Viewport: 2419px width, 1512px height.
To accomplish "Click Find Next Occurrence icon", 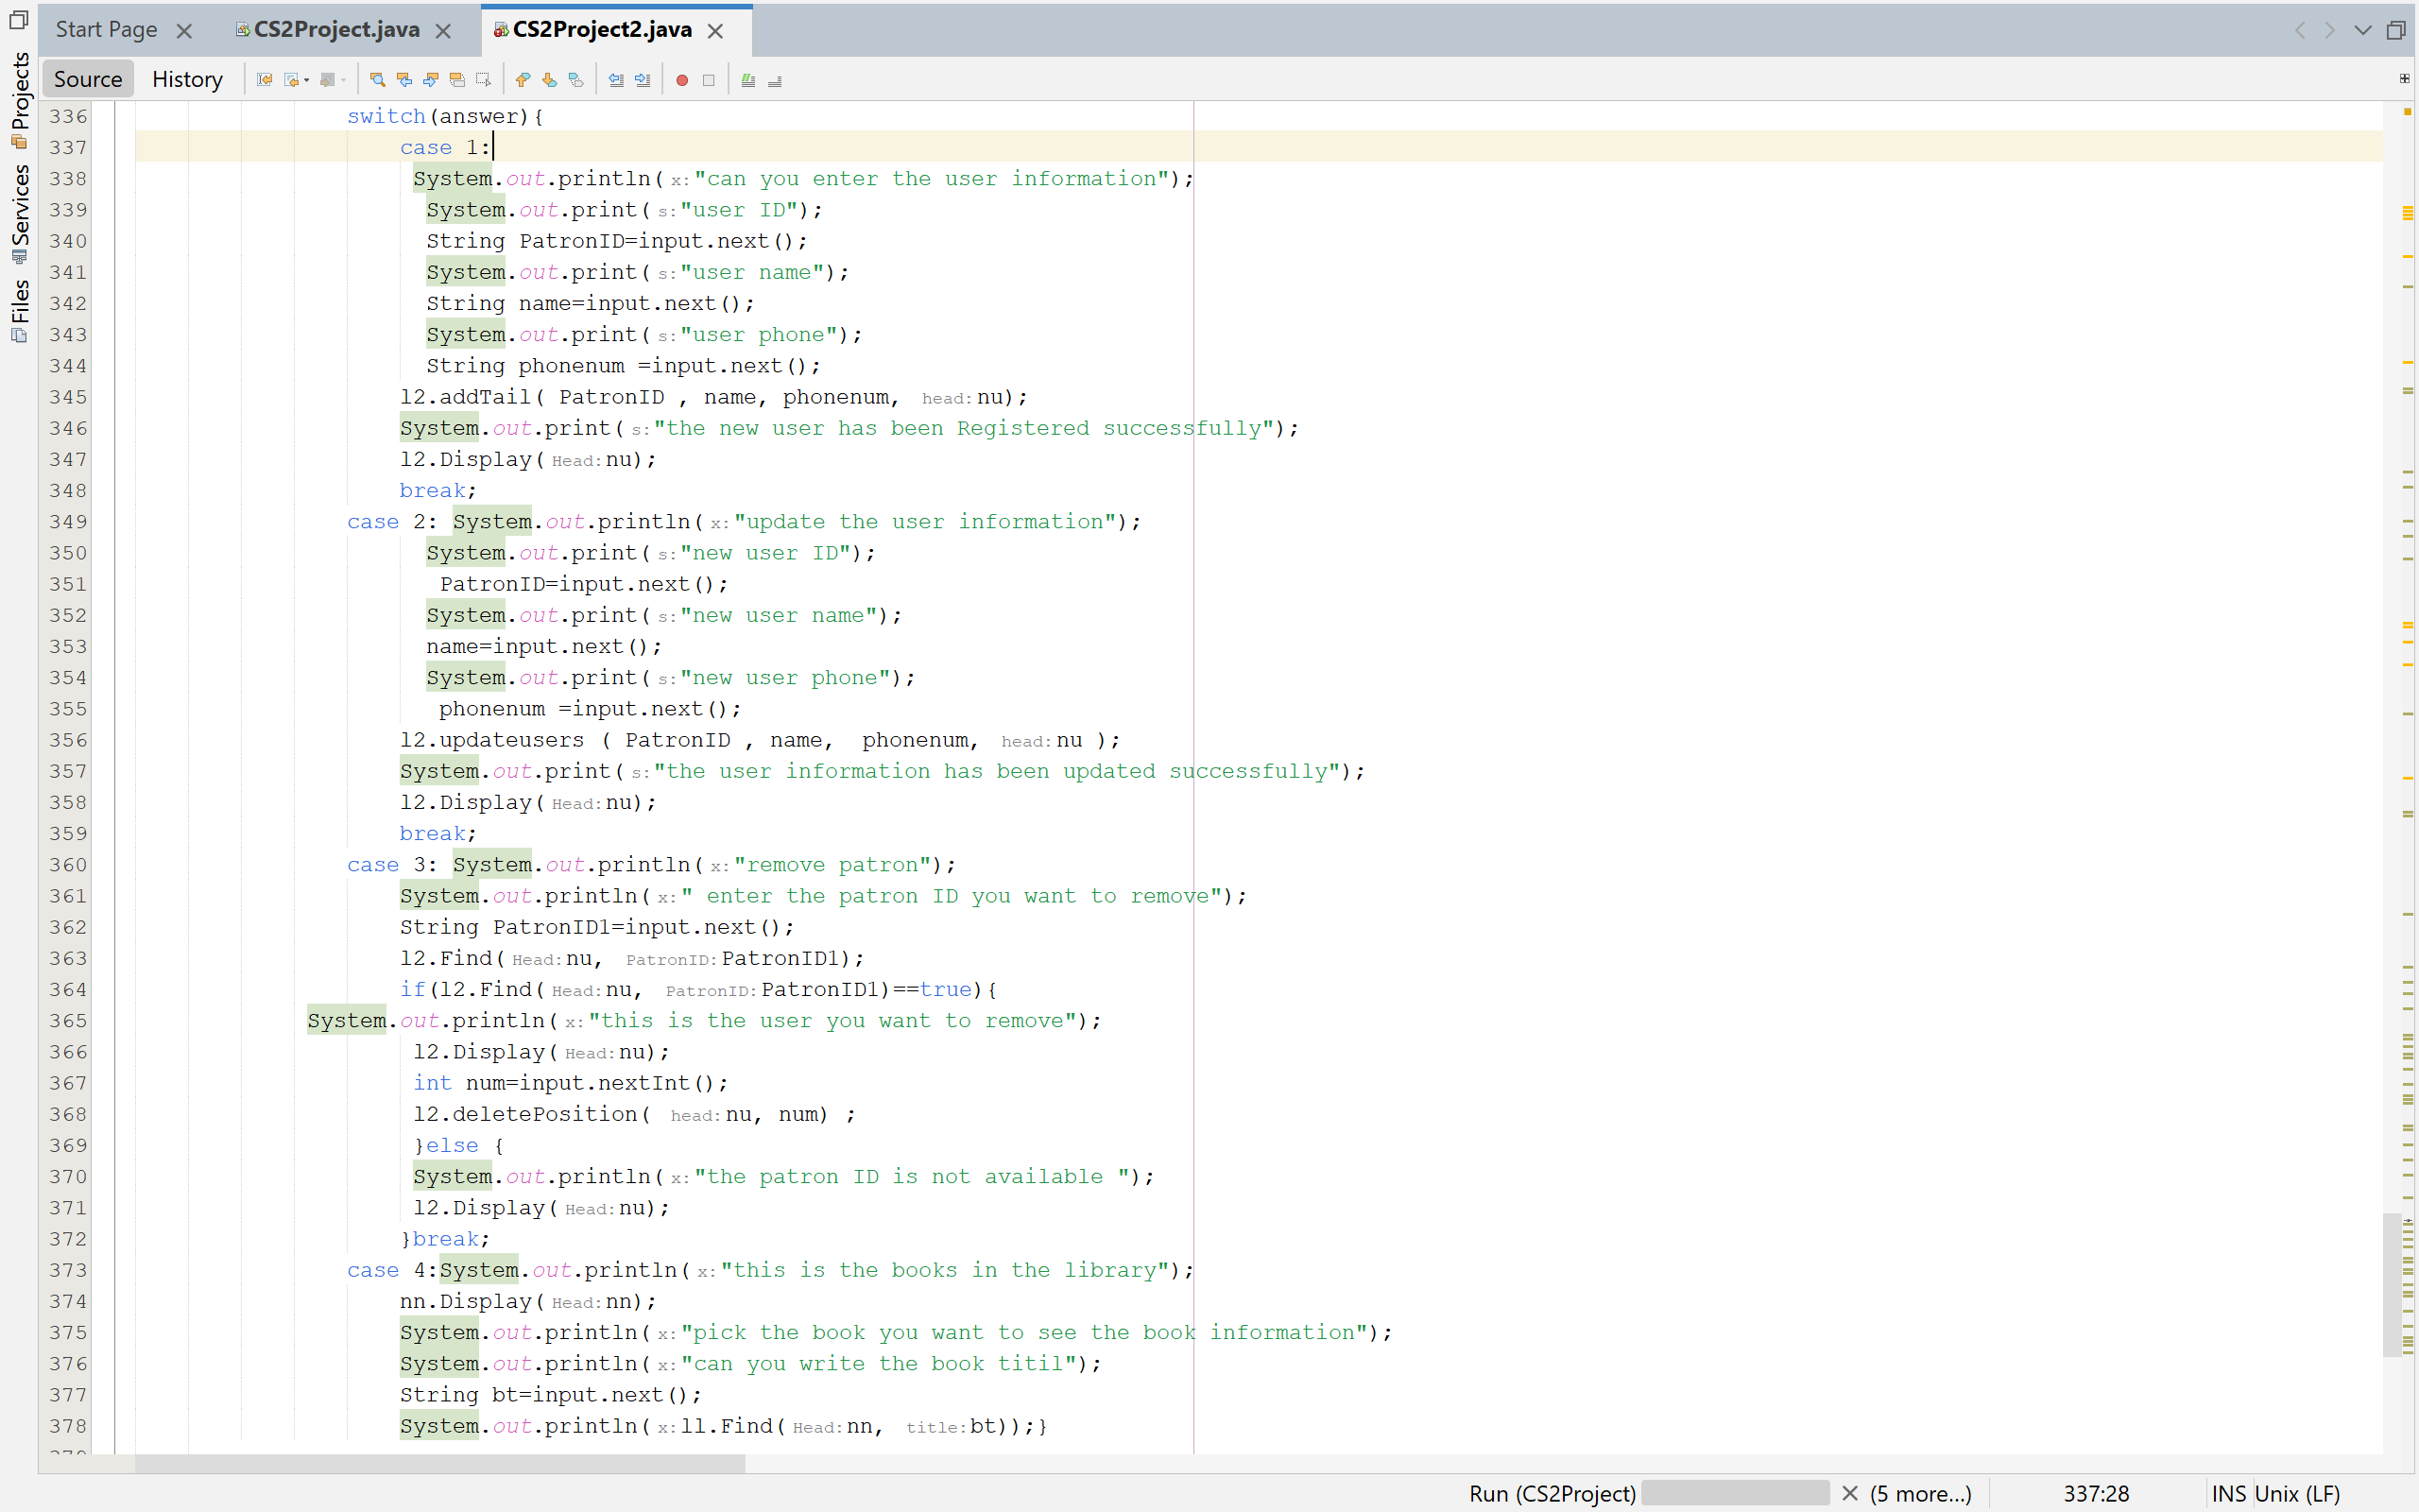I will 431,80.
